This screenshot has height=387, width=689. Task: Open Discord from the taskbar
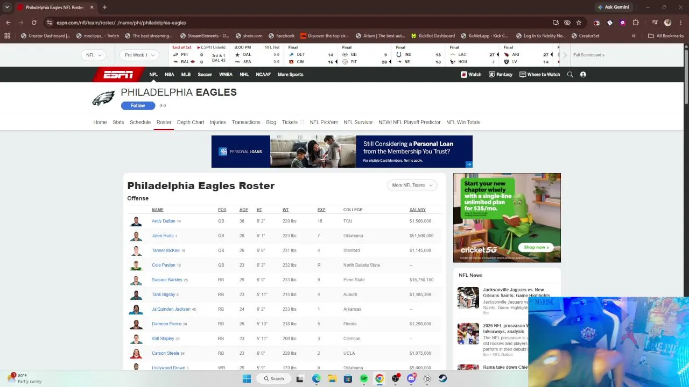click(x=411, y=378)
